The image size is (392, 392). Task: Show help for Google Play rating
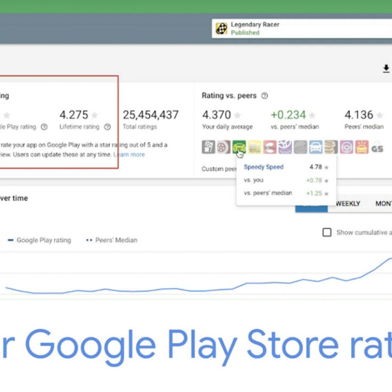click(44, 127)
